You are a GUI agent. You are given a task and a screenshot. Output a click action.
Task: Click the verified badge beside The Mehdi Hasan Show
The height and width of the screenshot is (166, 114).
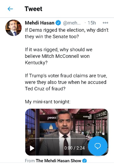coord(84,161)
